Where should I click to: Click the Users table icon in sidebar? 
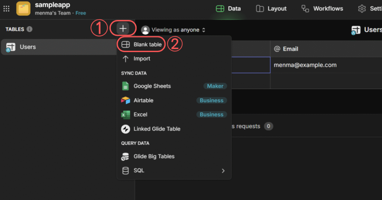[10, 47]
